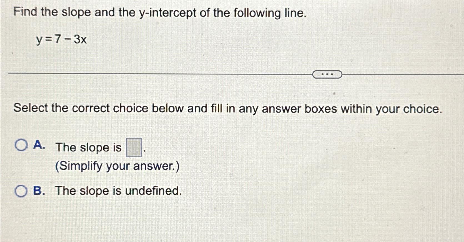Click the 'B.' choice label

point(39,190)
